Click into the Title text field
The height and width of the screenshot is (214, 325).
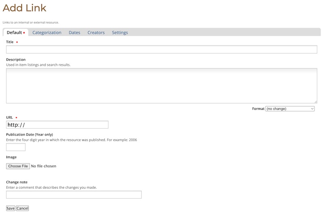pyautogui.click(x=161, y=50)
